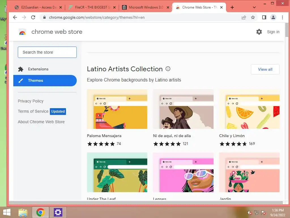Screen dimensions: 290x218
Task: Click the chrome web store rainbow logo
Action: tap(22, 32)
